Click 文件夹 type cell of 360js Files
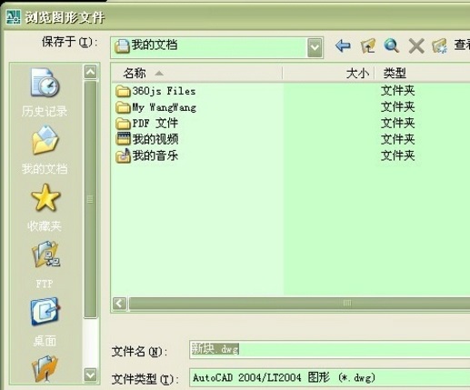Viewport: 470px width, 390px height. [x=397, y=91]
